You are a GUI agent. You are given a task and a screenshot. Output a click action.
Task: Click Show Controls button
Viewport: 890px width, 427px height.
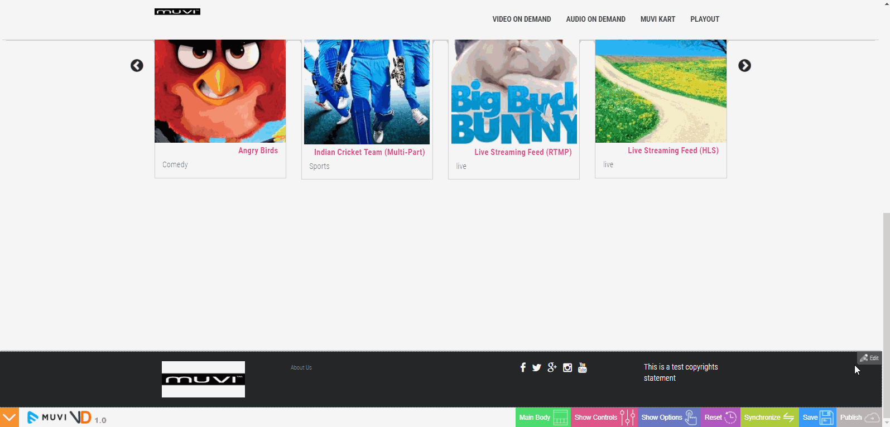[x=604, y=418]
